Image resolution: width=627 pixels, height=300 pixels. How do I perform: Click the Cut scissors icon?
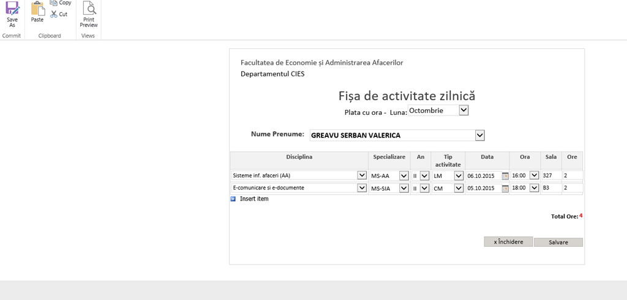coord(54,14)
